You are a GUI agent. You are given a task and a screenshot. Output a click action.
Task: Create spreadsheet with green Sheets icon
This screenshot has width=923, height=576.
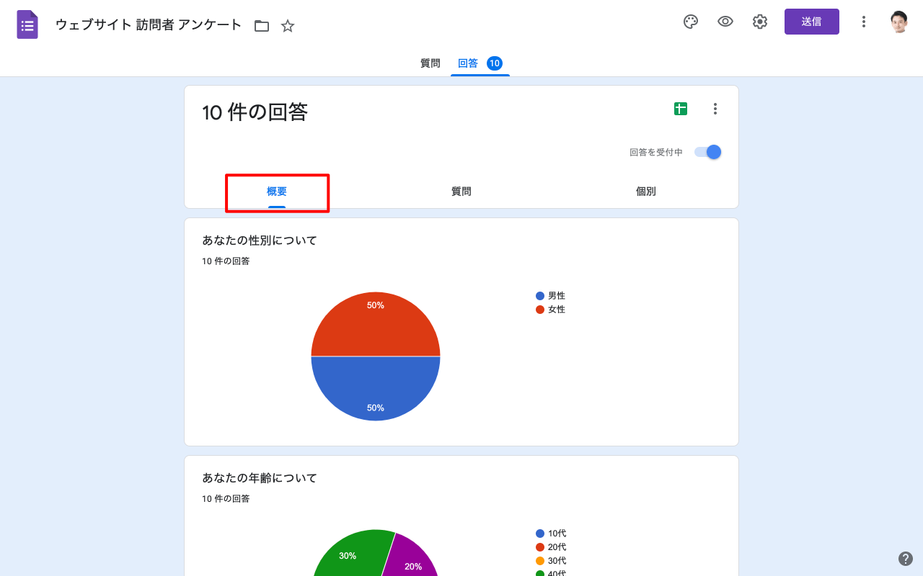[681, 109]
